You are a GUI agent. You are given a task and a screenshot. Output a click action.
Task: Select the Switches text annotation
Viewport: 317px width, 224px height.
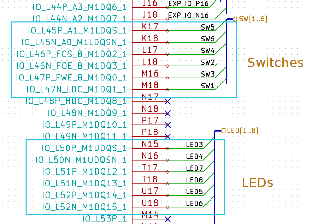(275, 63)
